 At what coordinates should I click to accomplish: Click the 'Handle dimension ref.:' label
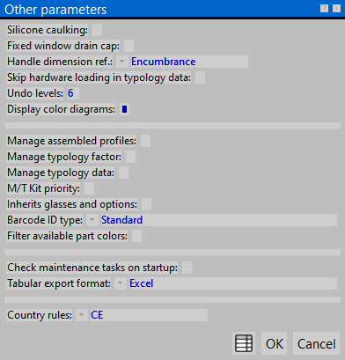click(60, 62)
